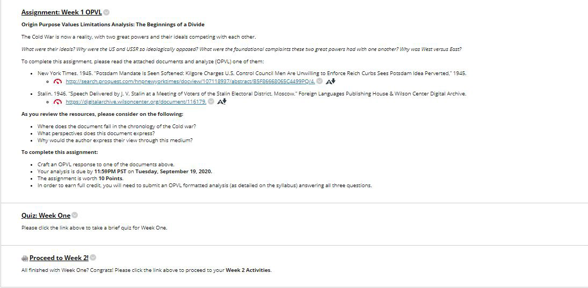Download alternative formats for the ProQuest article
Image resolution: width=588 pixels, height=288 pixels.
(x=330, y=82)
